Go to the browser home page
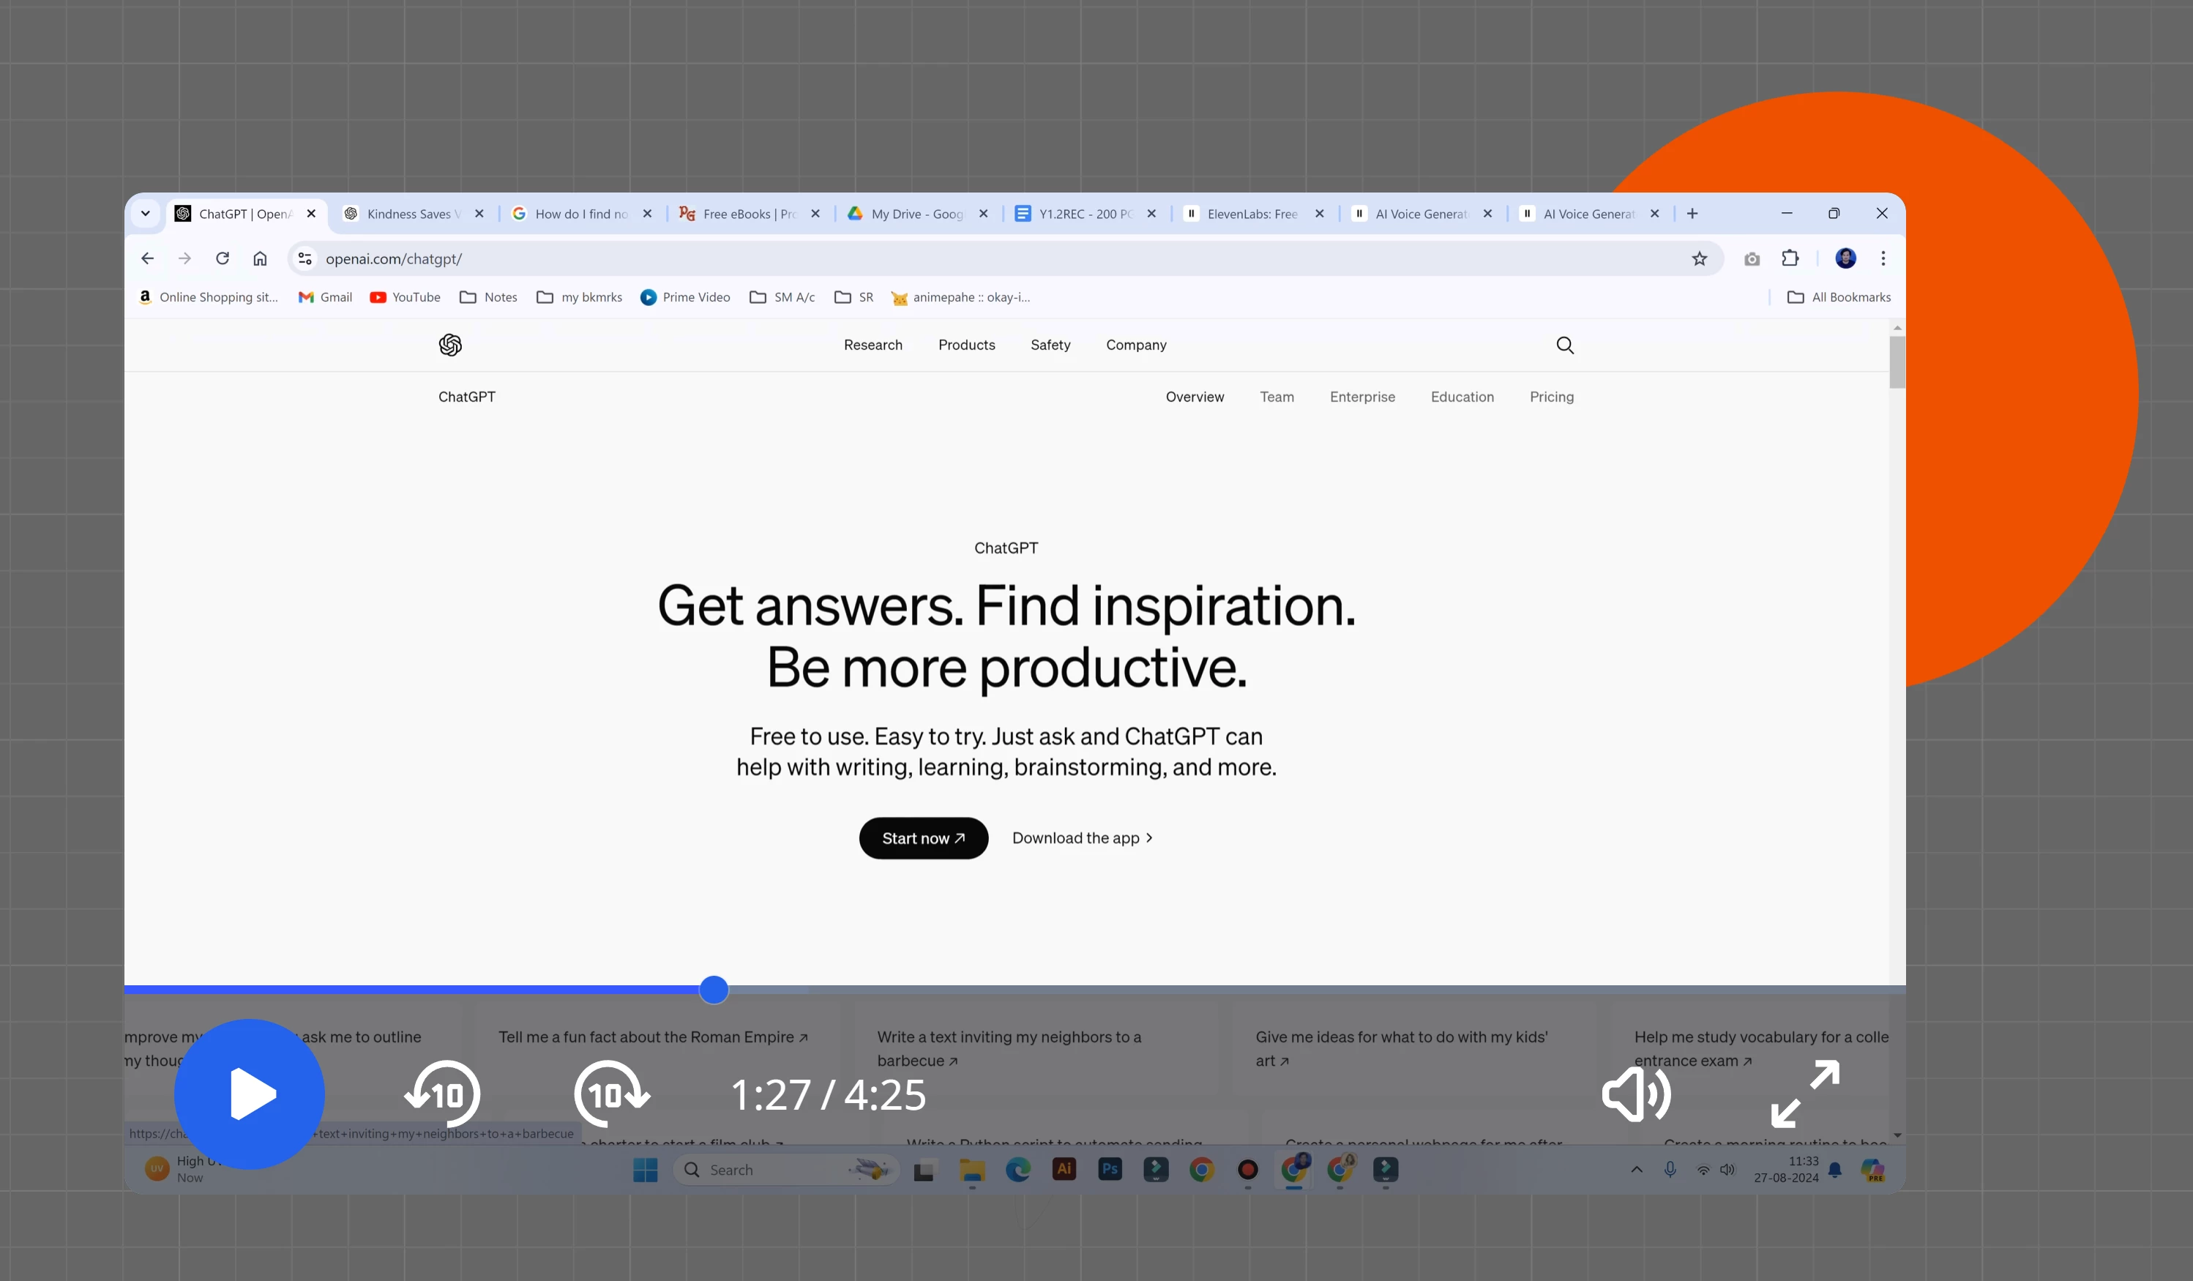Image resolution: width=2193 pixels, height=1281 pixels. point(260,258)
